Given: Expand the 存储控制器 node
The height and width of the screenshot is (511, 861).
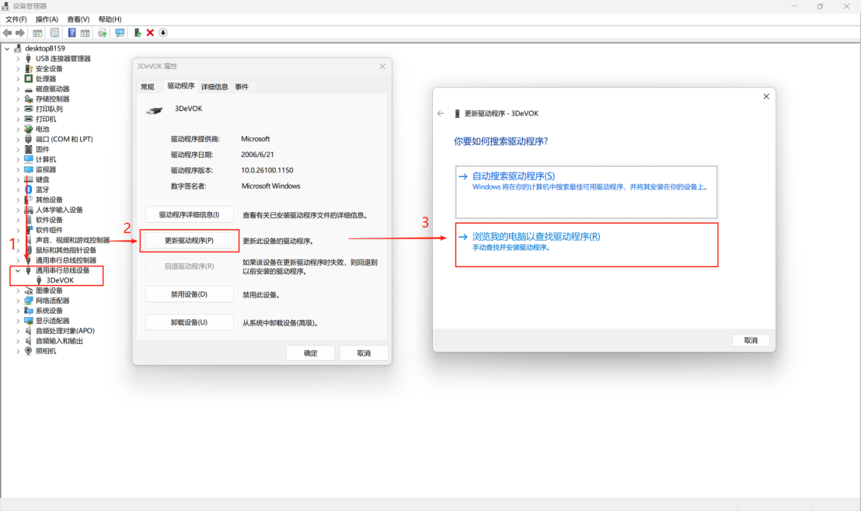Looking at the screenshot, I should [x=18, y=99].
